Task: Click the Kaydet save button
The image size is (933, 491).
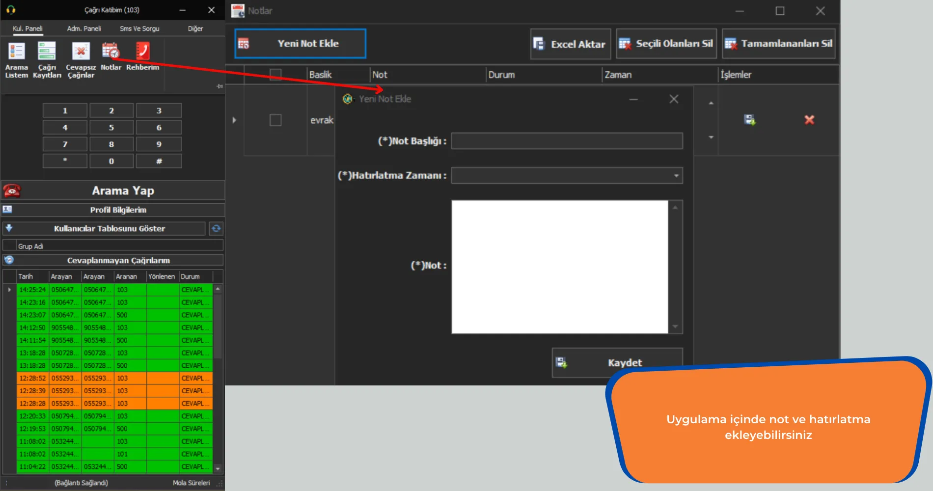Action: 617,362
